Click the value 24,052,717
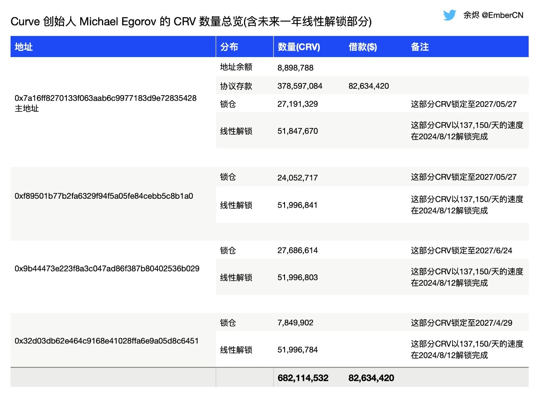540x399 pixels. 298,178
